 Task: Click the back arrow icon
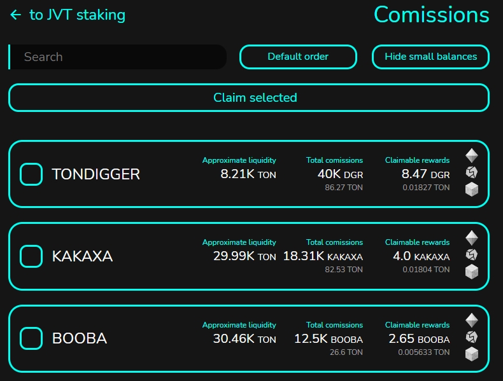(x=16, y=15)
